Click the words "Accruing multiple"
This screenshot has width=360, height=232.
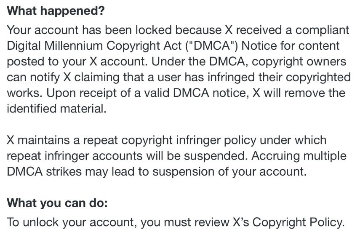tap(299, 155)
